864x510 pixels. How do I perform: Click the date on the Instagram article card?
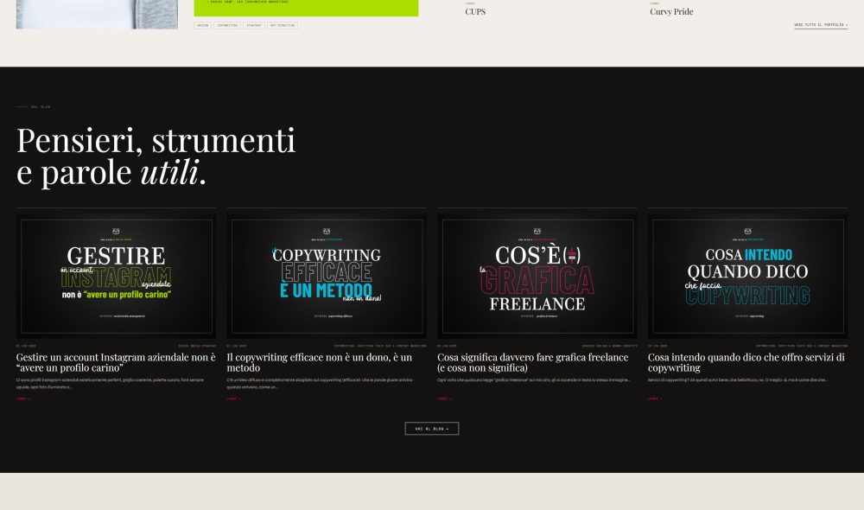26,347
